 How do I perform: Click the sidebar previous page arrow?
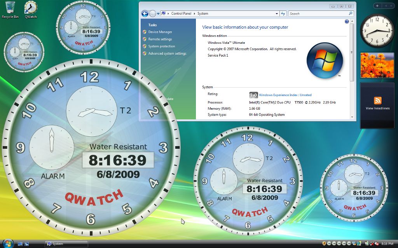(386, 5)
